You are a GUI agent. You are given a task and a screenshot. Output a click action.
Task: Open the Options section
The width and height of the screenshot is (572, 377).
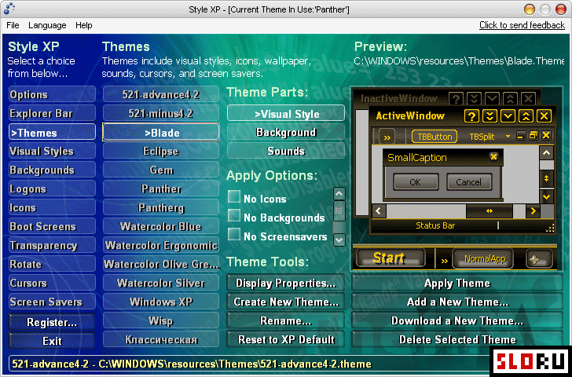point(52,94)
